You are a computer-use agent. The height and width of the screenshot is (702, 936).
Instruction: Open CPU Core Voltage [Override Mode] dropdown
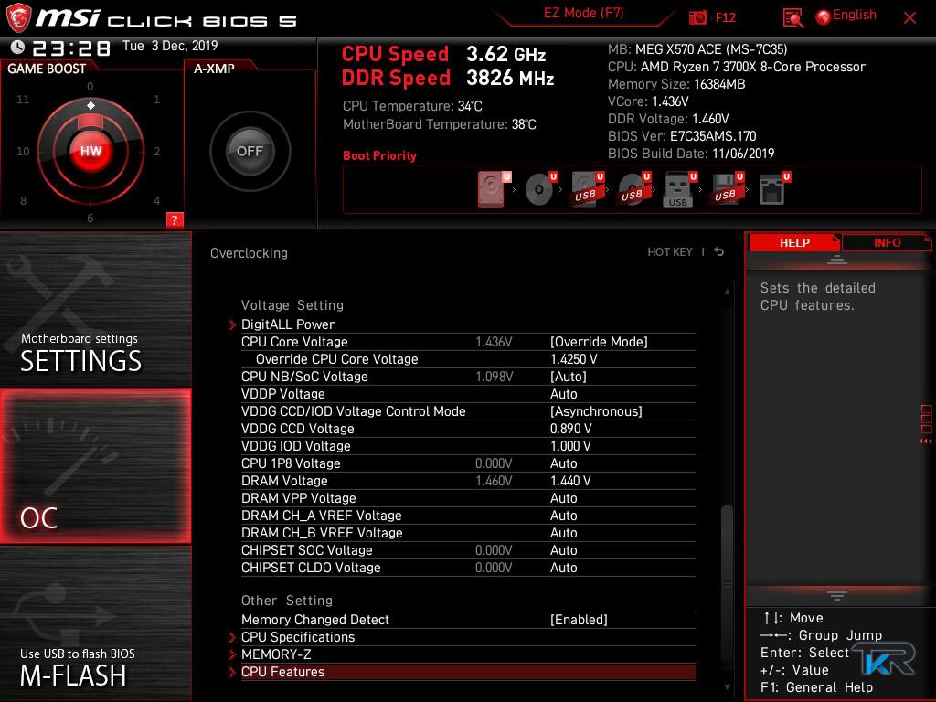pos(598,342)
